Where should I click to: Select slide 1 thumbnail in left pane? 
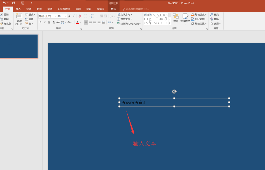pyautogui.click(x=19, y=46)
